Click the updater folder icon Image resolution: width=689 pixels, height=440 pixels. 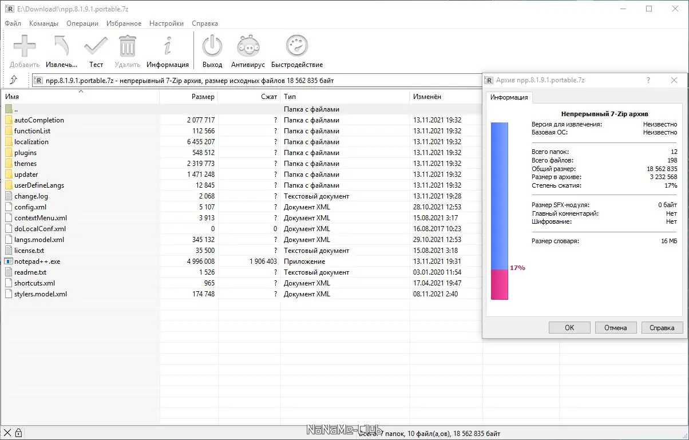[9, 175]
